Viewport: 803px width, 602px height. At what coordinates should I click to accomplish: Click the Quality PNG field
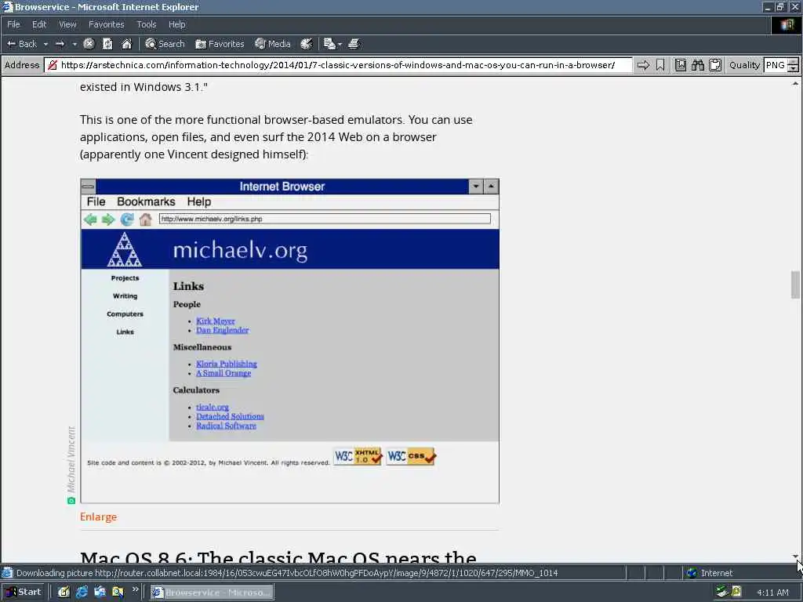(776, 65)
